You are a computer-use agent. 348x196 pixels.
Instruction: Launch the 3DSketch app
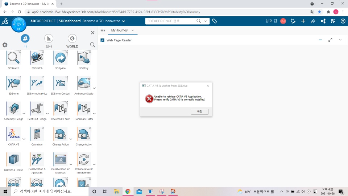click(x=37, y=58)
